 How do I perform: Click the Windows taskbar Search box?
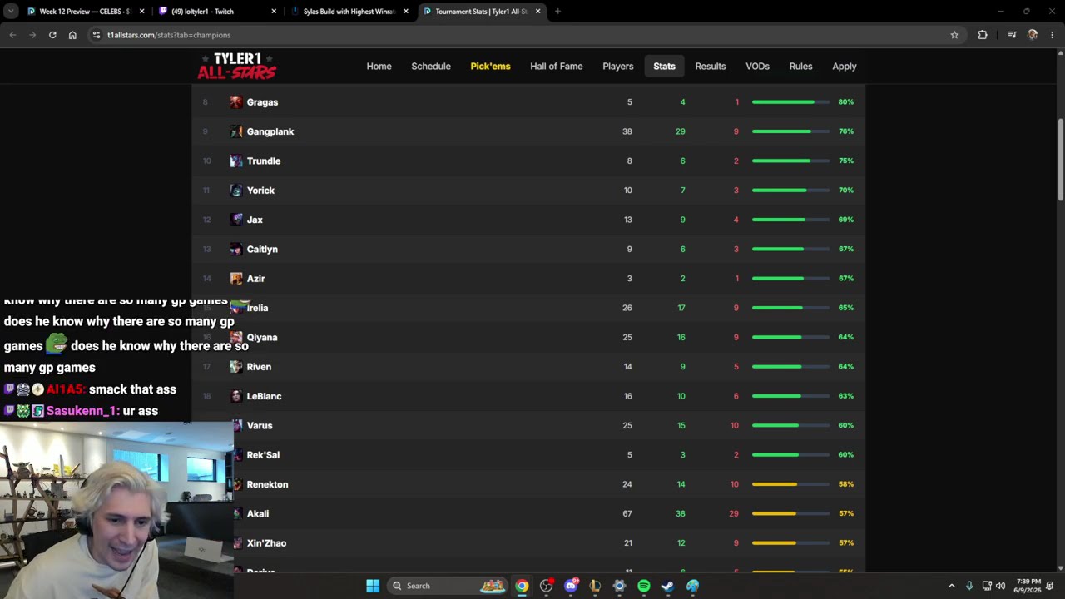coord(448,586)
